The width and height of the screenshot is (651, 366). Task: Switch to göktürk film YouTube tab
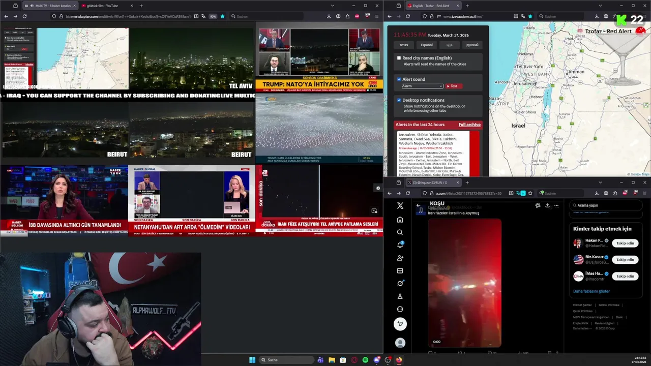tap(107, 6)
